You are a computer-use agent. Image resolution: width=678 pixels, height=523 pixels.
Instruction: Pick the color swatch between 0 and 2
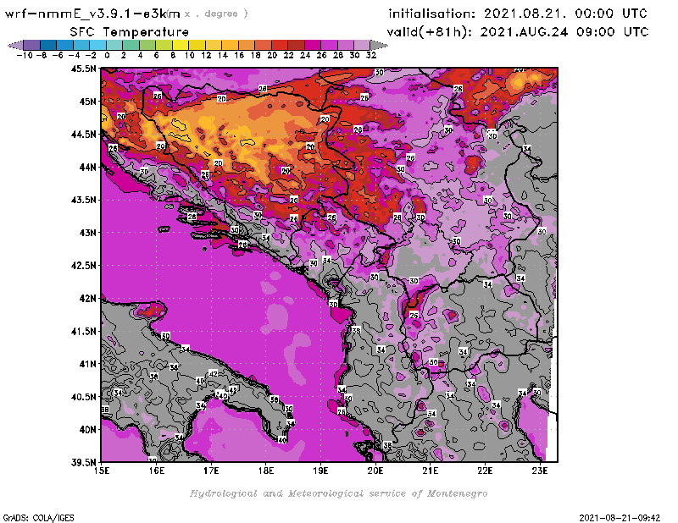(114, 45)
